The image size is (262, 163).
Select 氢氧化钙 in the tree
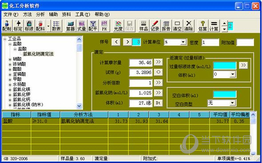22,99
